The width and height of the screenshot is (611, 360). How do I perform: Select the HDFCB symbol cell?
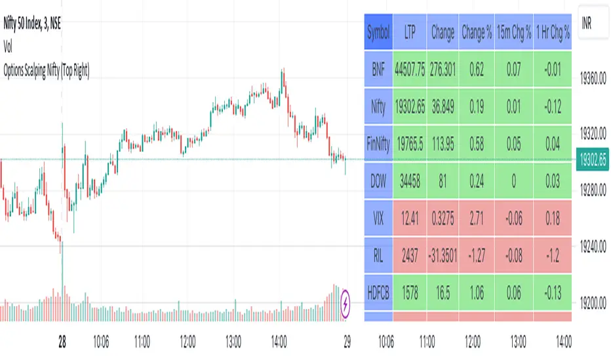click(x=378, y=293)
